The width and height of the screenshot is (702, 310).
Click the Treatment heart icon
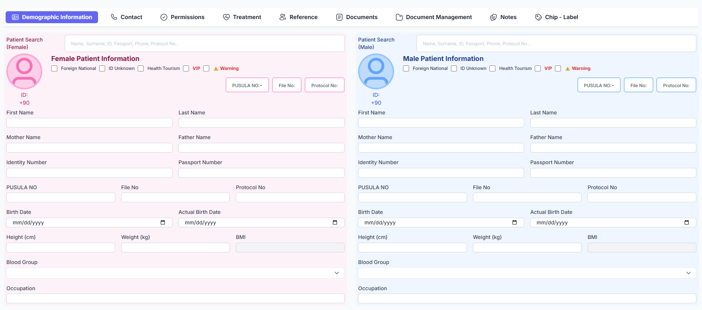pos(226,17)
